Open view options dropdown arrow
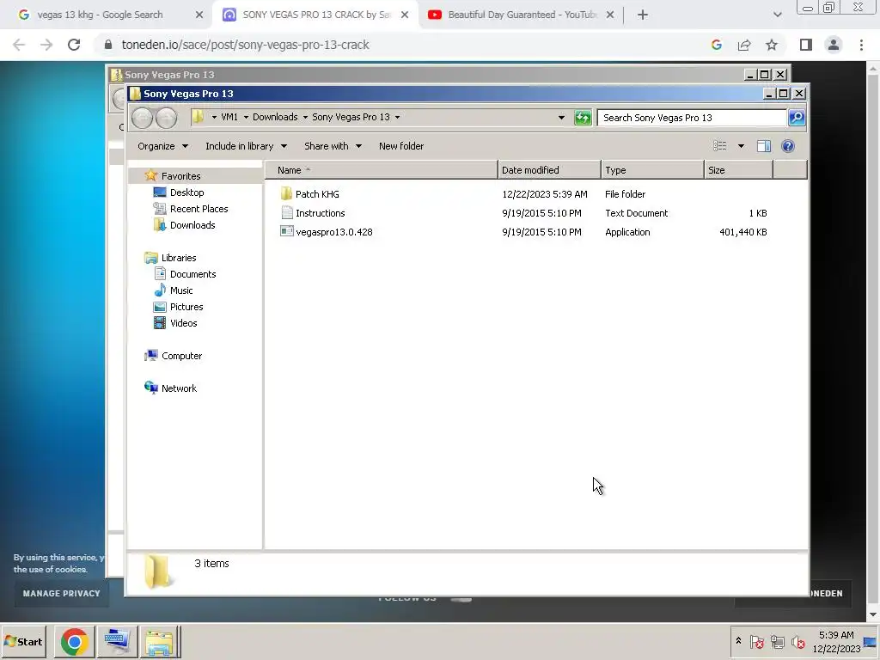 [741, 146]
